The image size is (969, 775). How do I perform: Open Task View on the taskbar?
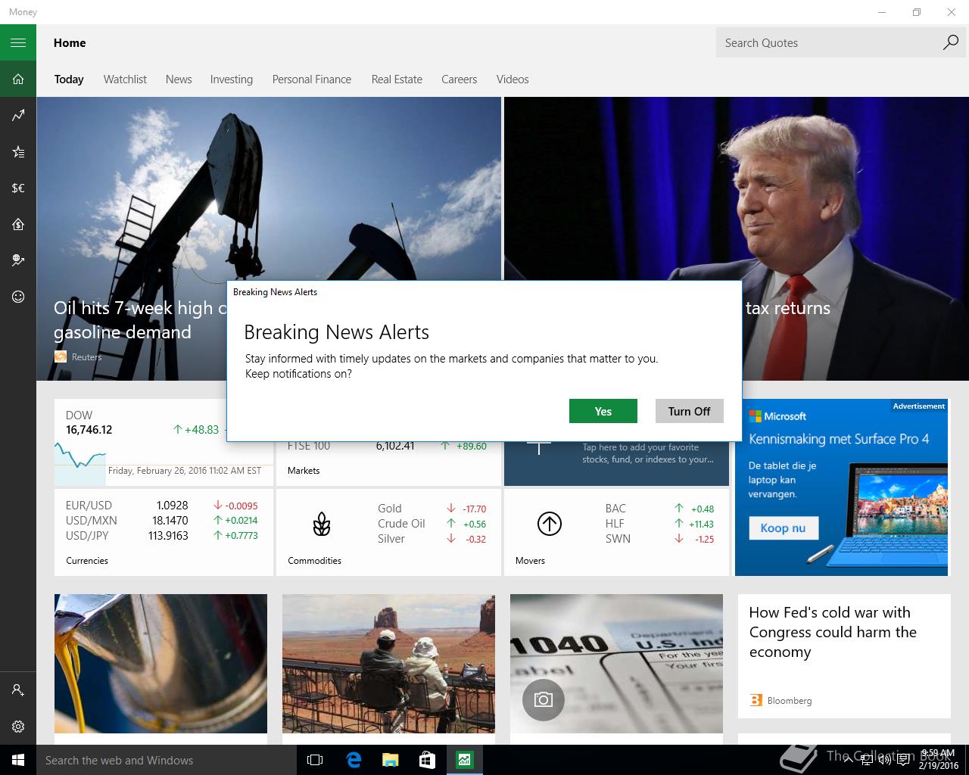315,760
